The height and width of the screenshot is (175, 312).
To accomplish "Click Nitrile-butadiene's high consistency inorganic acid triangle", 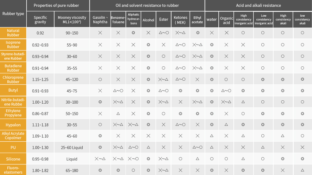I will tap(243, 102).
